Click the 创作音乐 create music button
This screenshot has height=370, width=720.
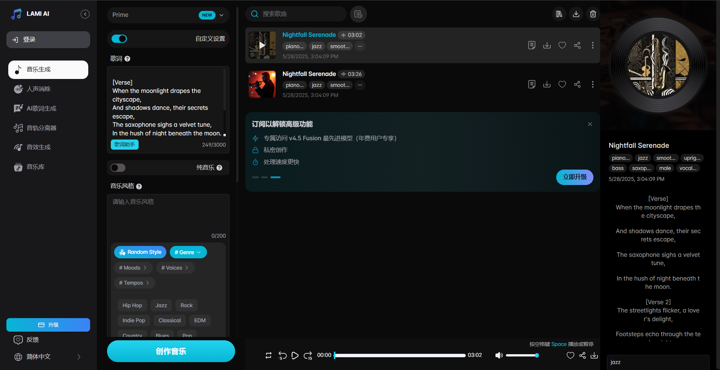click(x=171, y=351)
